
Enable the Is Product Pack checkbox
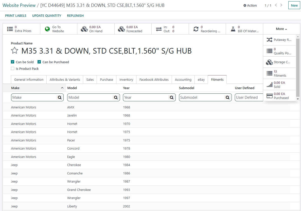[13, 69]
